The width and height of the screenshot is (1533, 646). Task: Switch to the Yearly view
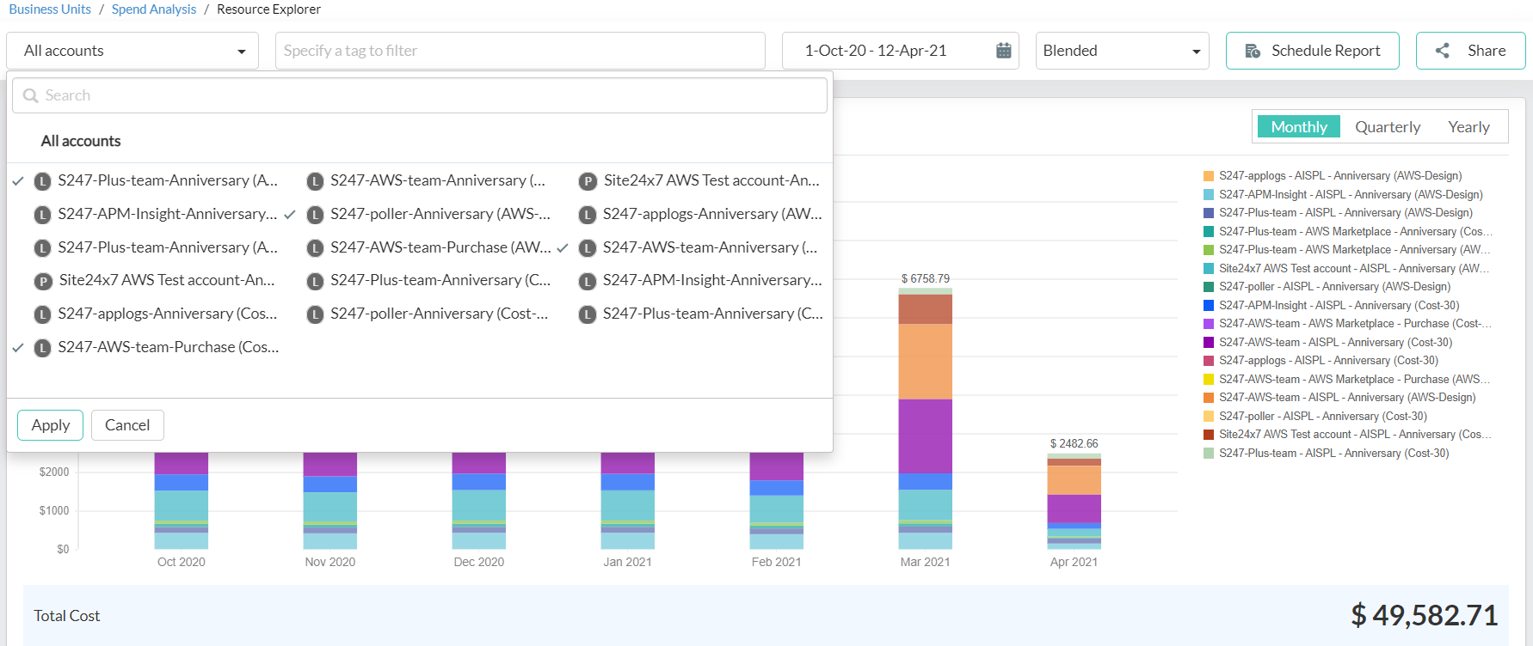(x=1468, y=127)
